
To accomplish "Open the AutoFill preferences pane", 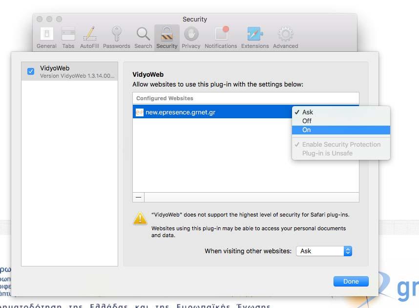I will tap(89, 38).
